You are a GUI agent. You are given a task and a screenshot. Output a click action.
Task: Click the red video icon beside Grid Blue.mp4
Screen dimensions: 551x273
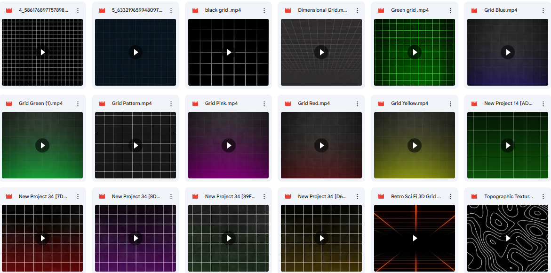point(474,10)
